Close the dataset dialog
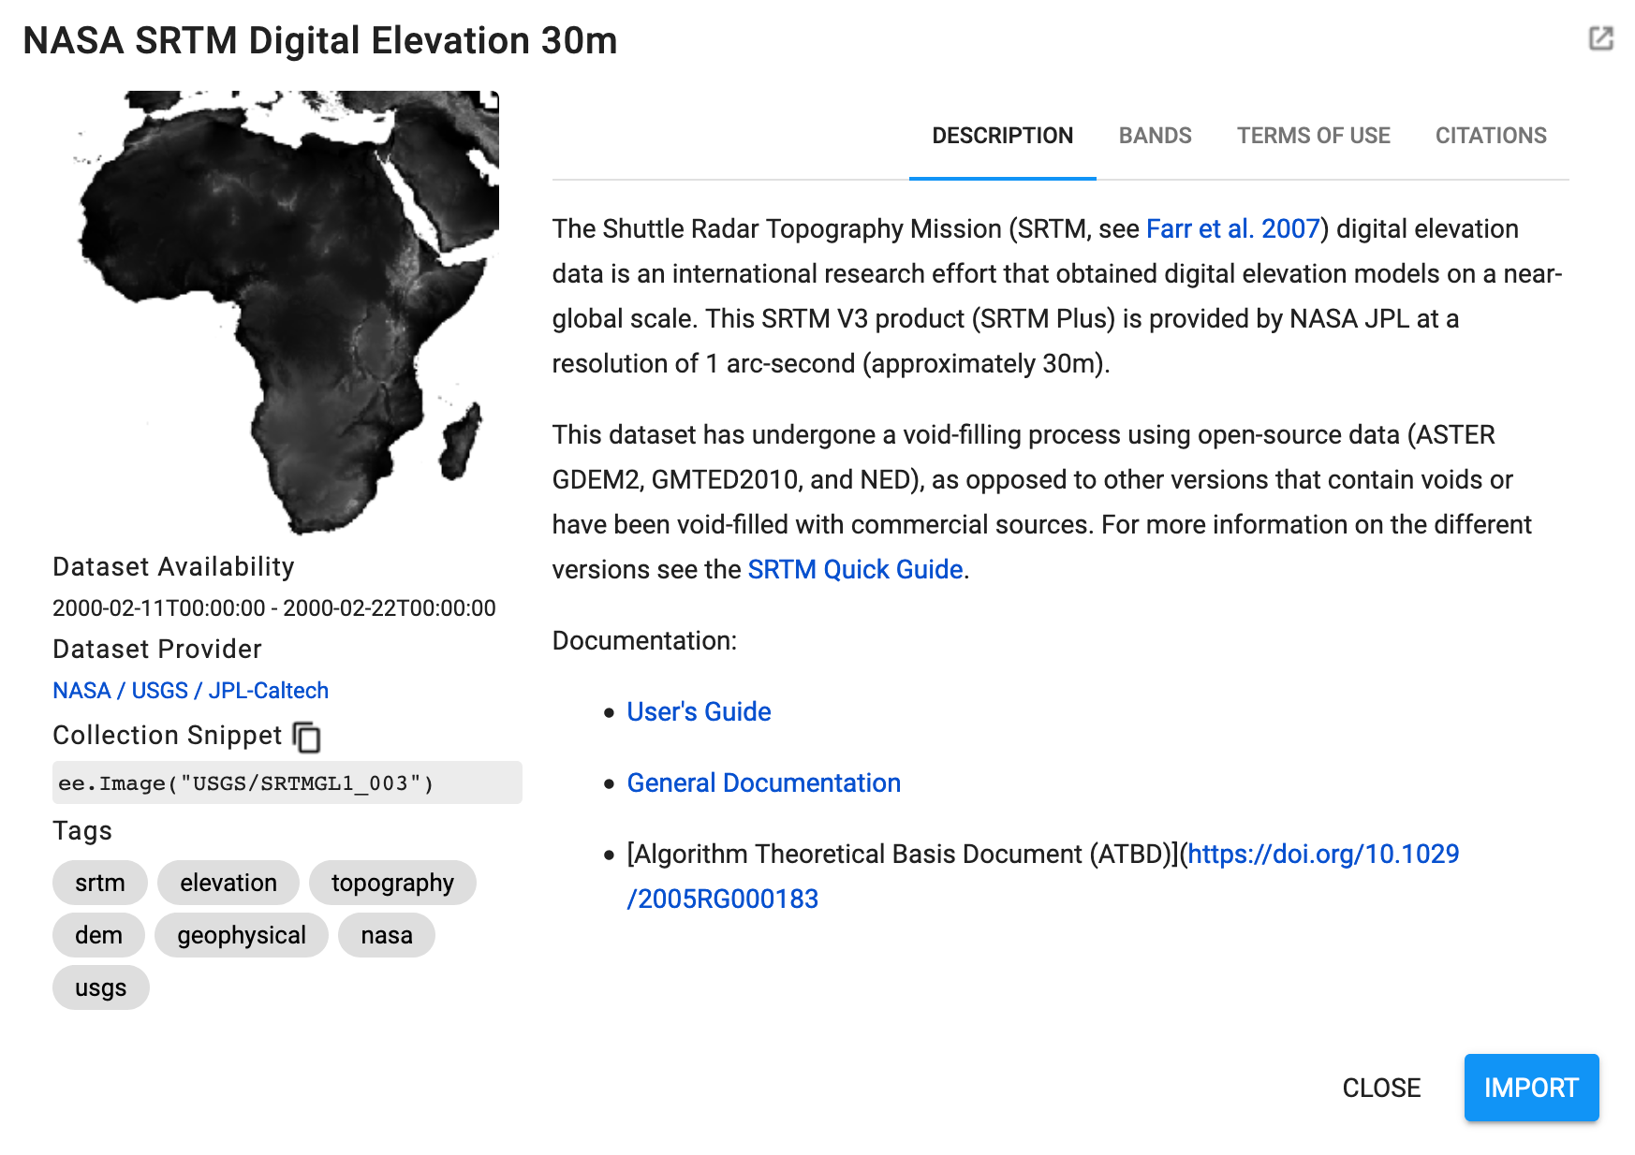This screenshot has height=1155, width=1635. coord(1380,1088)
